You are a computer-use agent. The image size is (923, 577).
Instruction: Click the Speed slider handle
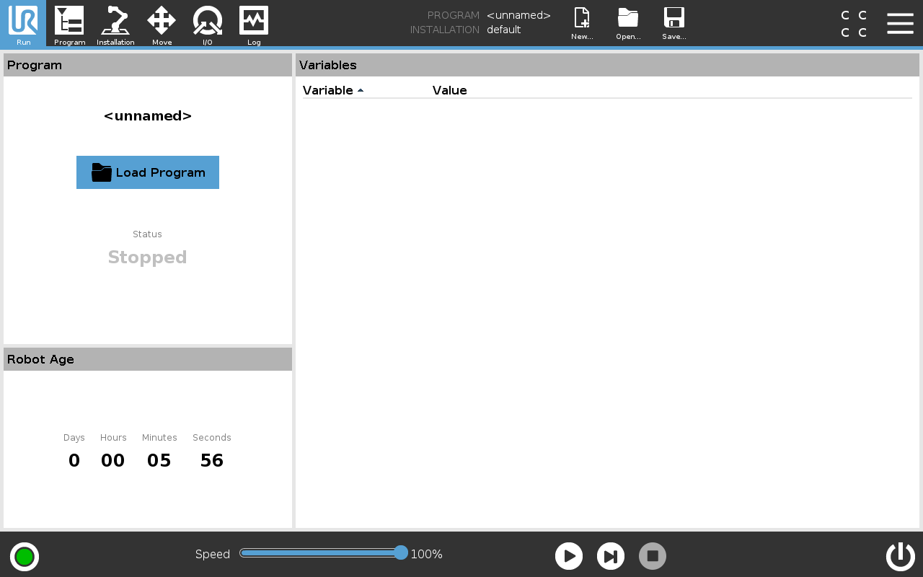point(401,553)
